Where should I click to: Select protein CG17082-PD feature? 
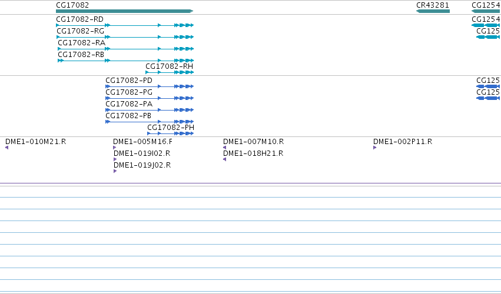point(150,86)
